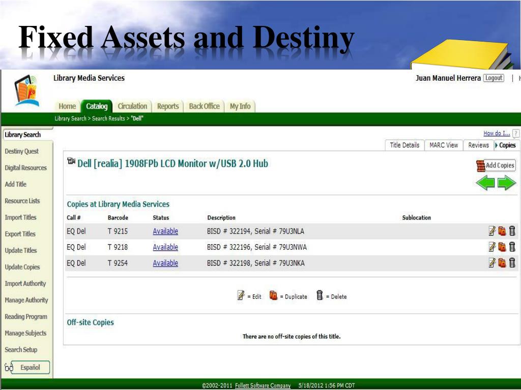The height and width of the screenshot is (390, 521).
Task: Duplicate the copy with barcode T 9218
Action: (x=502, y=247)
